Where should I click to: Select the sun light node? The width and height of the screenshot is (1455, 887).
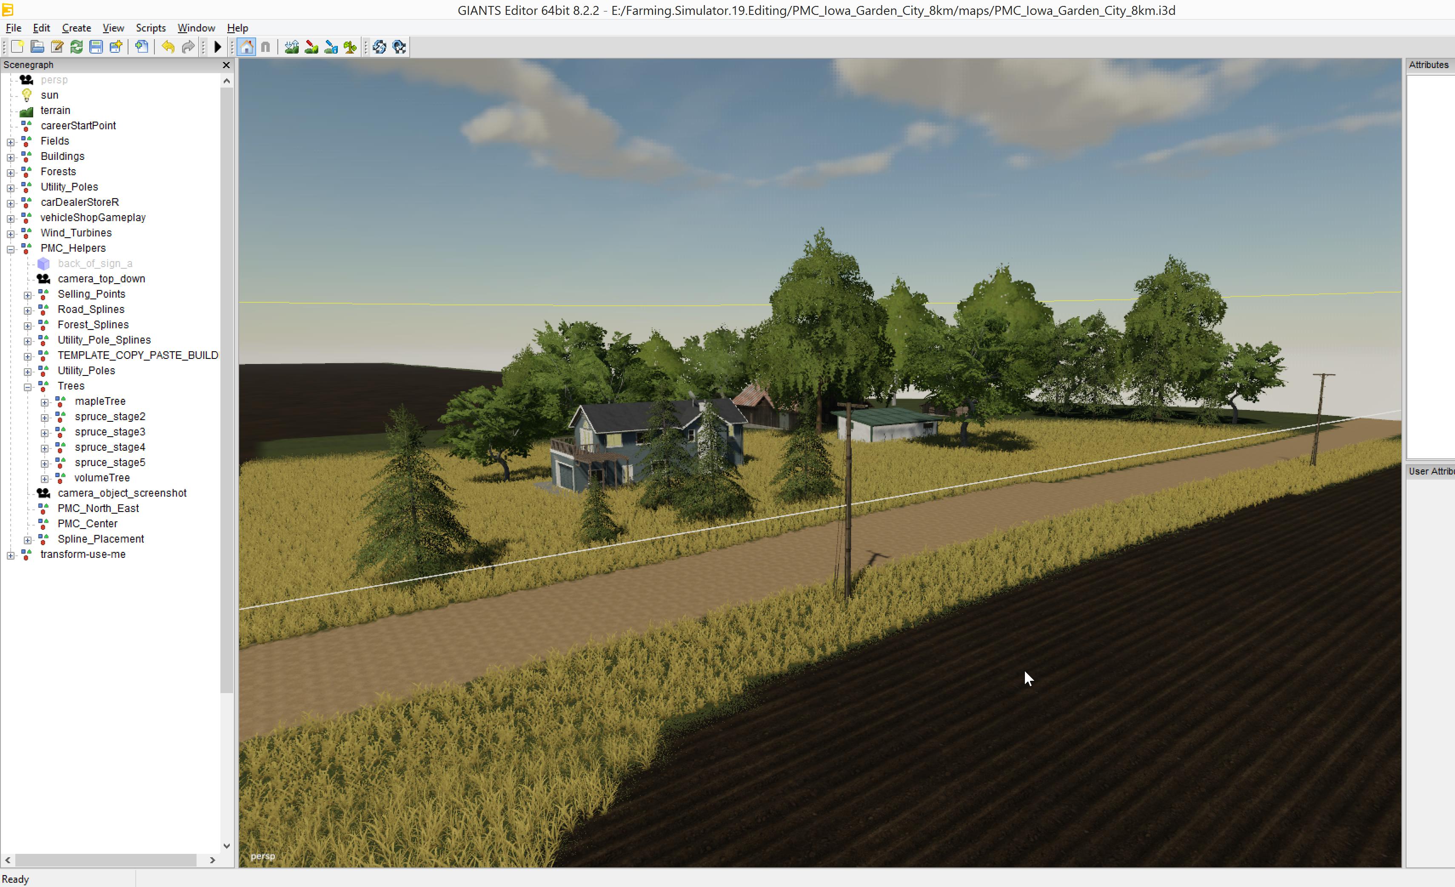tap(50, 95)
